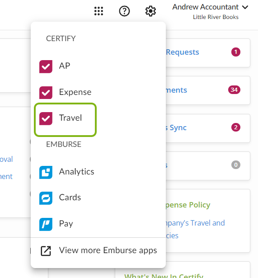Click the help question mark icon
This screenshot has width=258, height=278.
click(124, 11)
